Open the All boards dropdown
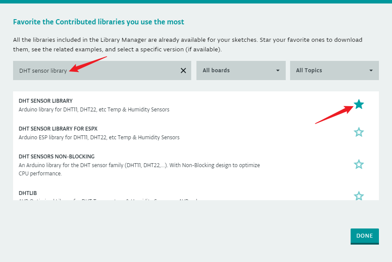The height and width of the screenshot is (262, 392). point(241,71)
